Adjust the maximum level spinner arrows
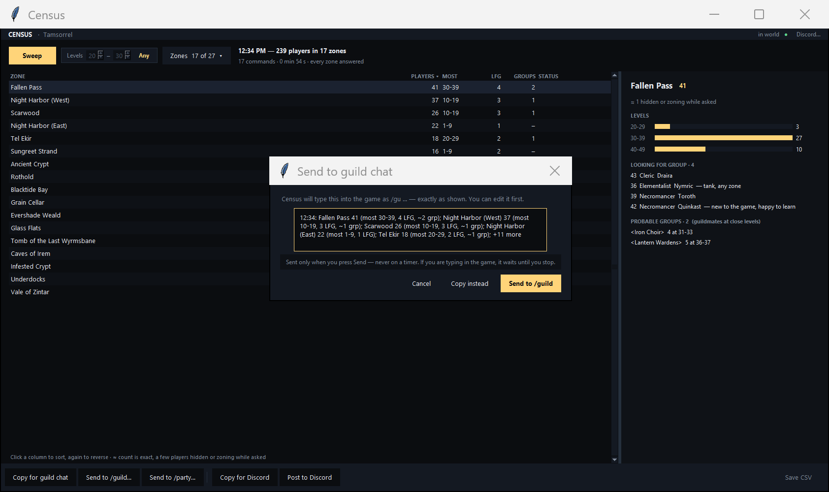829x492 pixels. (x=128, y=55)
